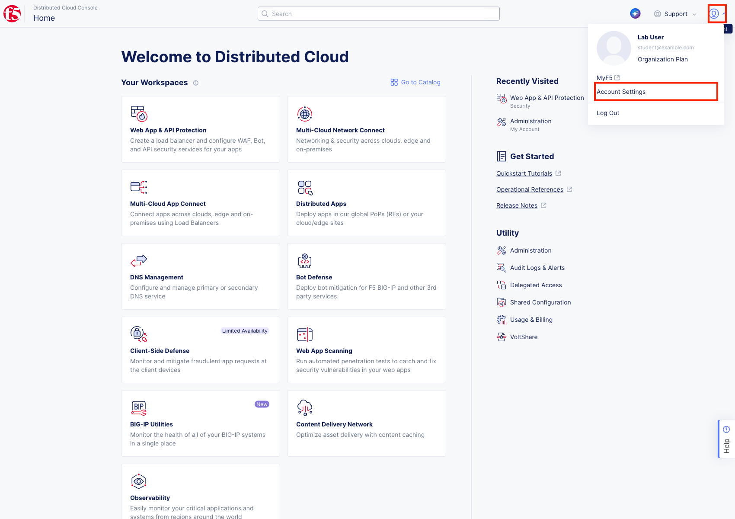Open the Web App Scanning icon
This screenshot has width=735, height=519.
point(305,334)
